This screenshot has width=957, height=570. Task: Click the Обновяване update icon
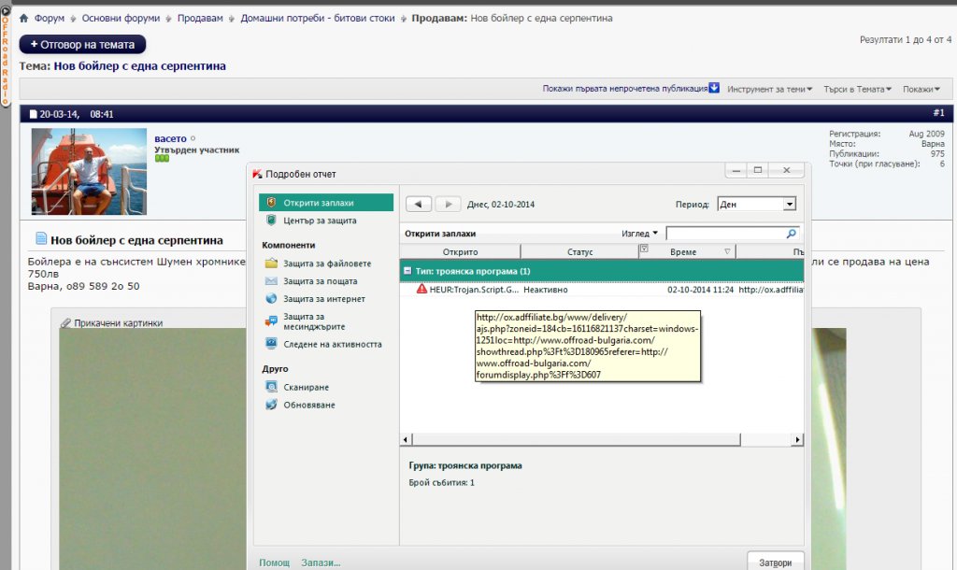click(271, 405)
